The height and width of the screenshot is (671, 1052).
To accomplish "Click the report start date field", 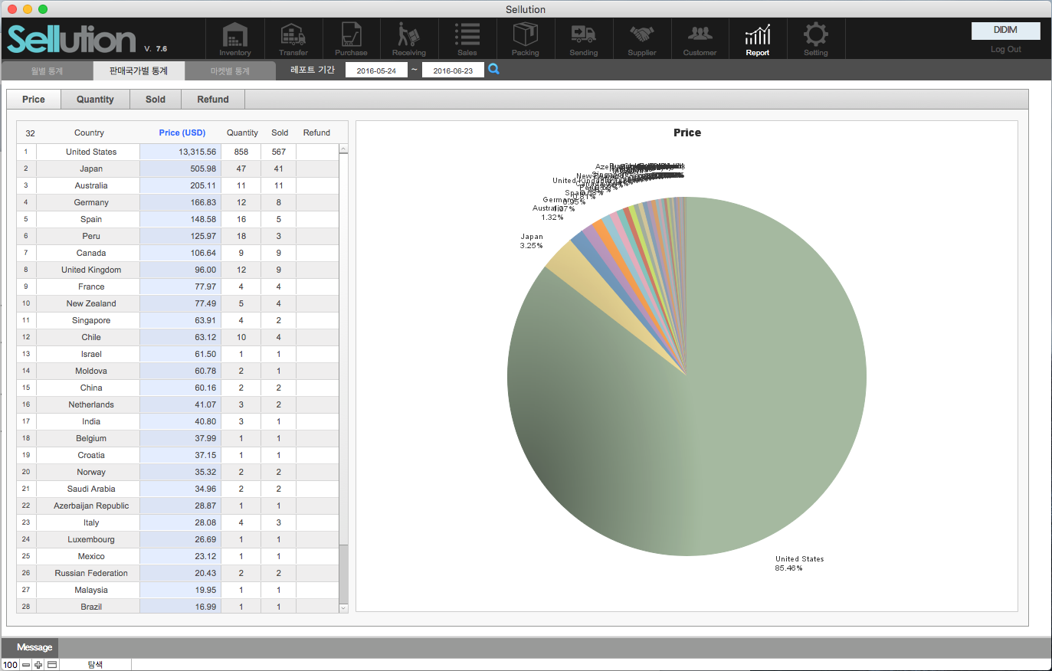I will click(x=376, y=70).
